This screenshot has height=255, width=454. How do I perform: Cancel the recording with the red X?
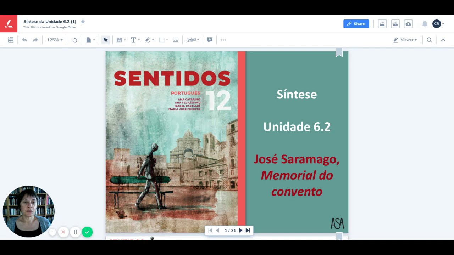63,232
